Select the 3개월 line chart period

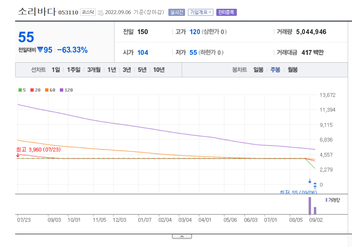[x=94, y=70]
